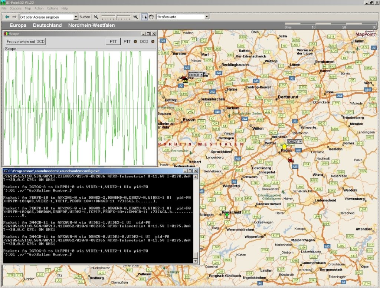Click the Iserlohn city label on map
The height and width of the screenshot is (288, 380).
pyautogui.click(x=335, y=149)
